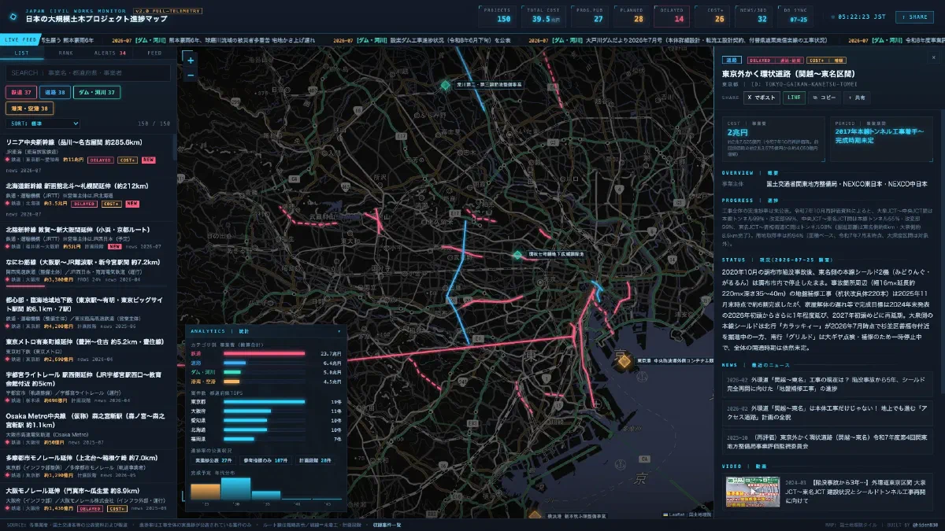
Task: Collapse the Analytics panel via its arrow
Action: pos(339,331)
